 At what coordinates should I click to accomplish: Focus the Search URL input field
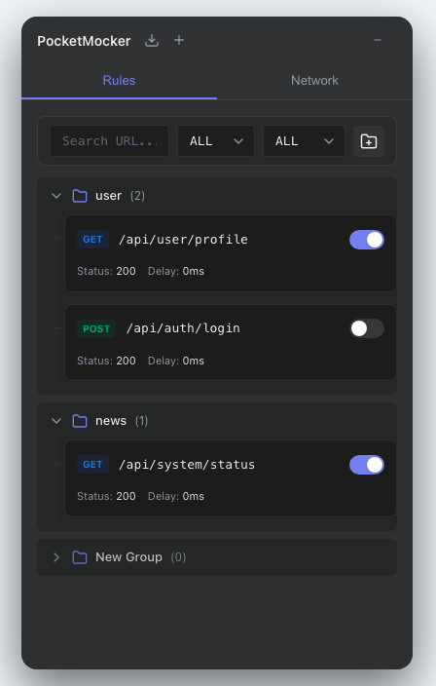pyautogui.click(x=109, y=141)
